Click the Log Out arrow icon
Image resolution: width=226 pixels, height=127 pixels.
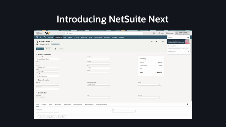[x=188, y=37]
